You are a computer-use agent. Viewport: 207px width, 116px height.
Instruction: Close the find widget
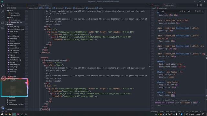coord(203,11)
